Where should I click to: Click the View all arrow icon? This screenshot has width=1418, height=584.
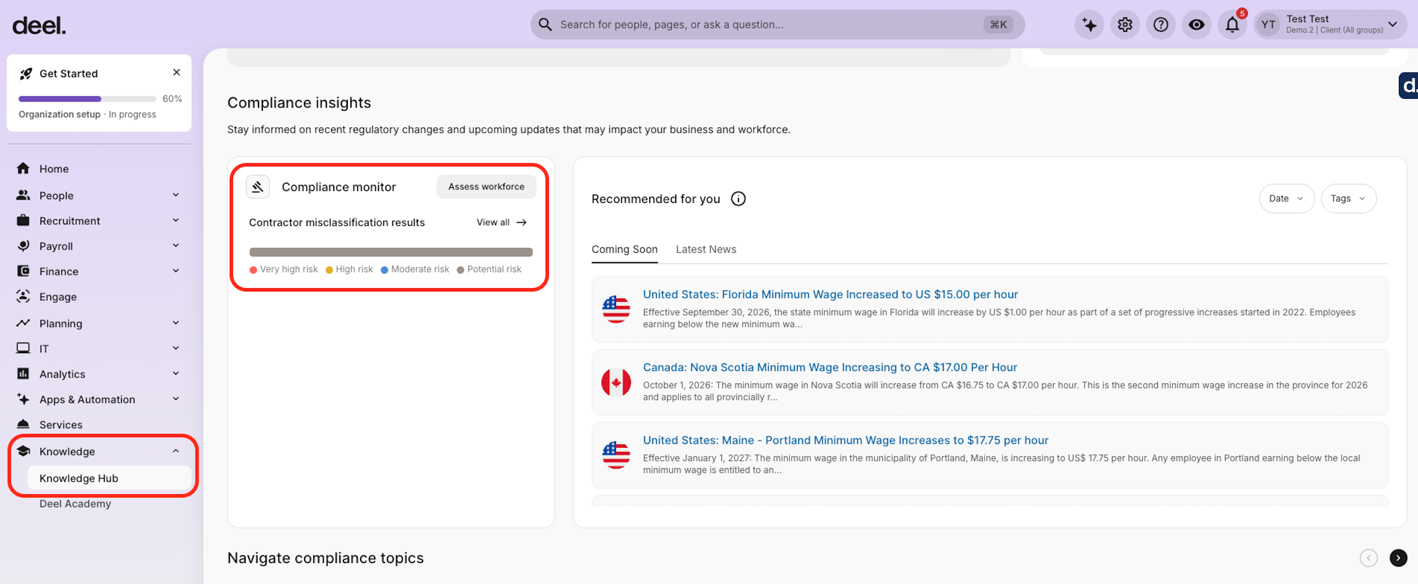pos(521,222)
